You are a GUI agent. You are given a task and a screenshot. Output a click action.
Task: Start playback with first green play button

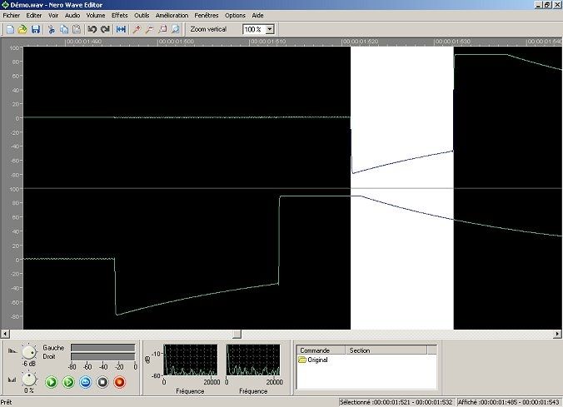click(x=52, y=382)
